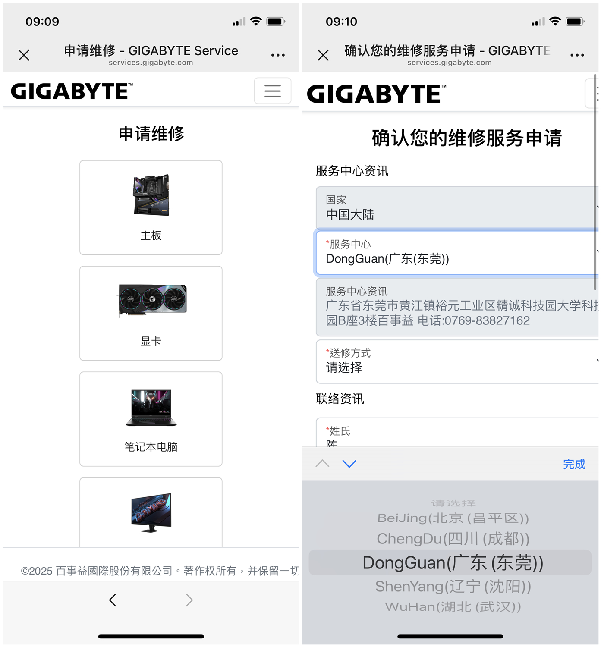Image resolution: width=601 pixels, height=647 pixels.
Task: Click the 申请维修 page heading
Action: [x=151, y=134]
